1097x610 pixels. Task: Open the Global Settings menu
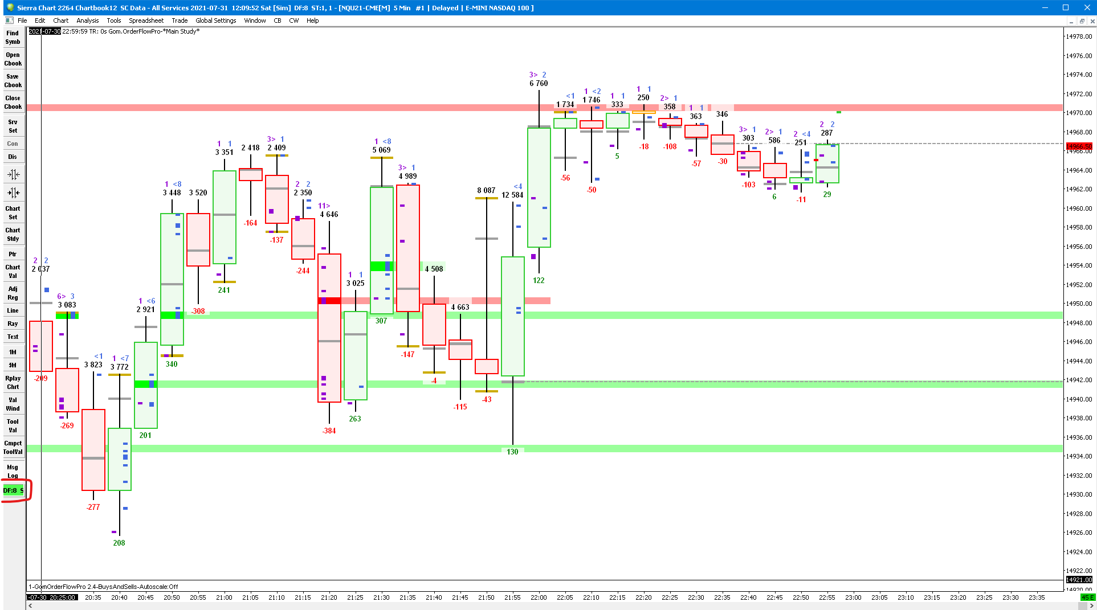(x=216, y=21)
